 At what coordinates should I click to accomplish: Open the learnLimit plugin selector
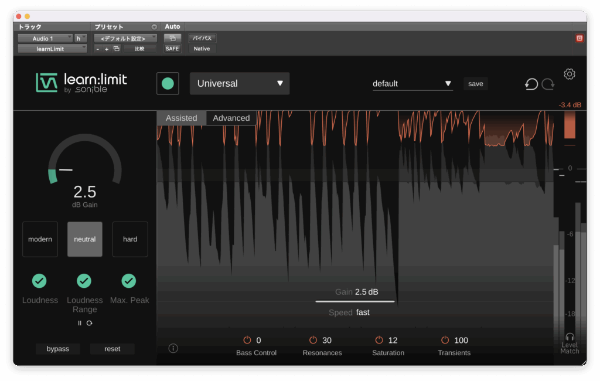[52, 49]
